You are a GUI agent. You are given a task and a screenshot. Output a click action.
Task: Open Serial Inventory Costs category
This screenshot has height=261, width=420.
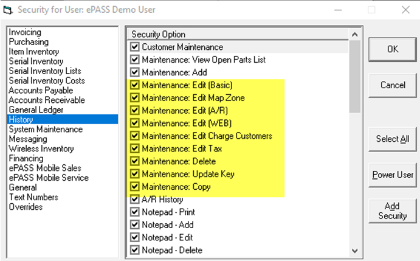click(47, 80)
